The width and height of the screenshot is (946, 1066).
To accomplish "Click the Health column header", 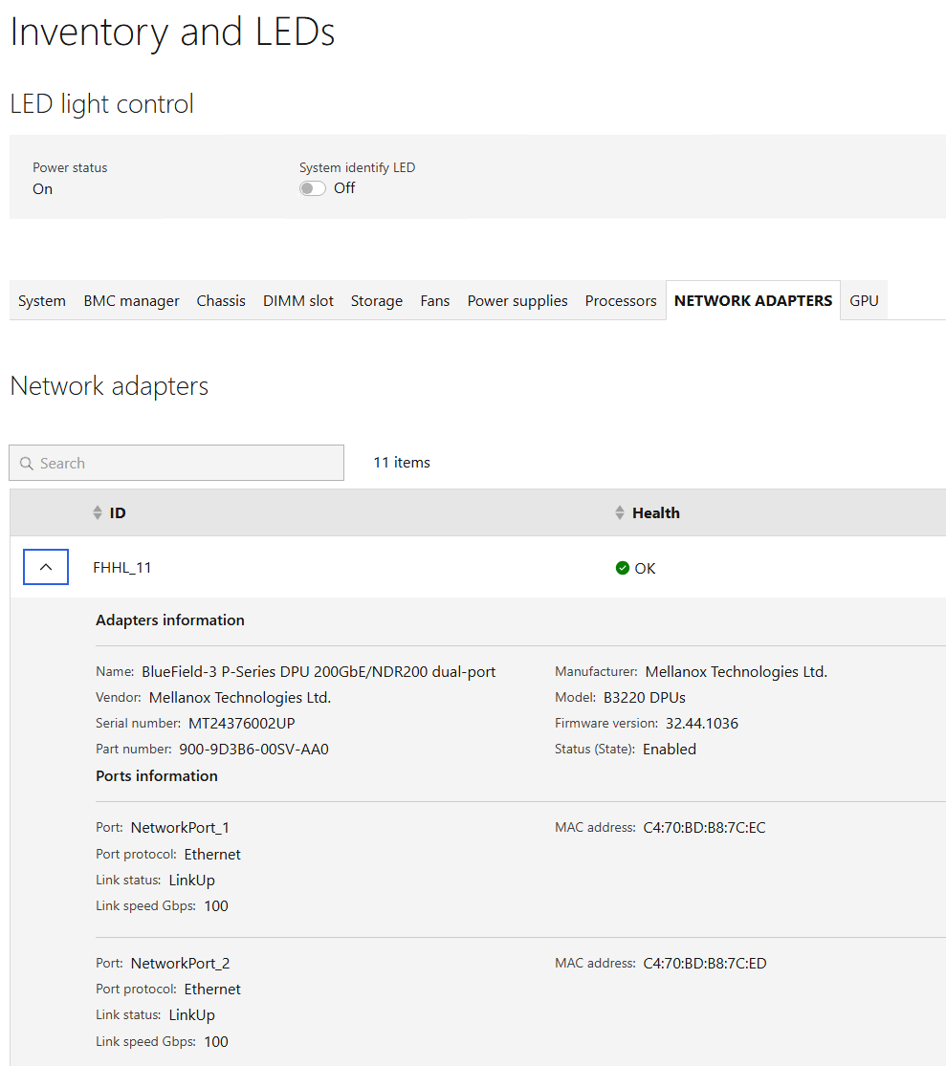I will [655, 512].
